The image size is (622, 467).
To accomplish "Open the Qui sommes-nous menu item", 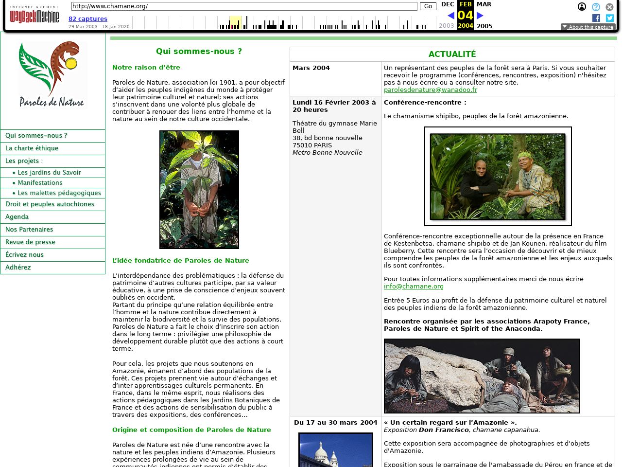I will click(x=36, y=136).
